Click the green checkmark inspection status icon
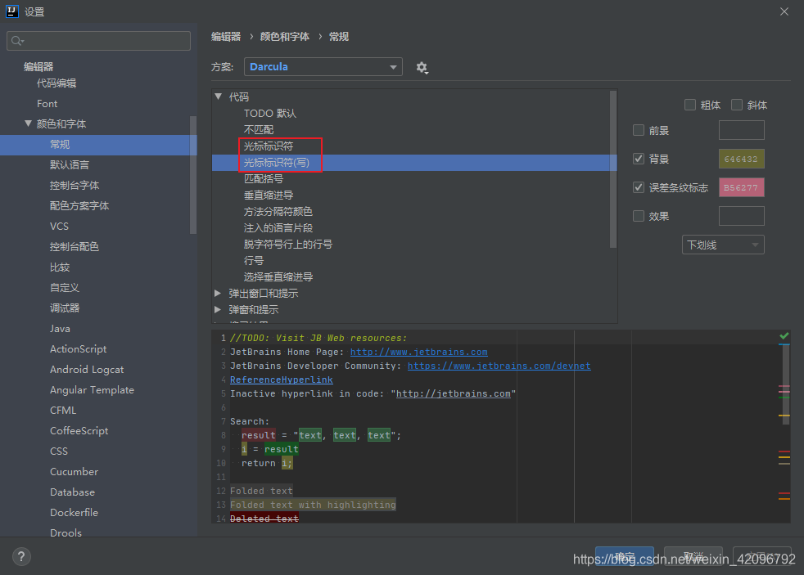This screenshot has width=804, height=575. (x=784, y=336)
